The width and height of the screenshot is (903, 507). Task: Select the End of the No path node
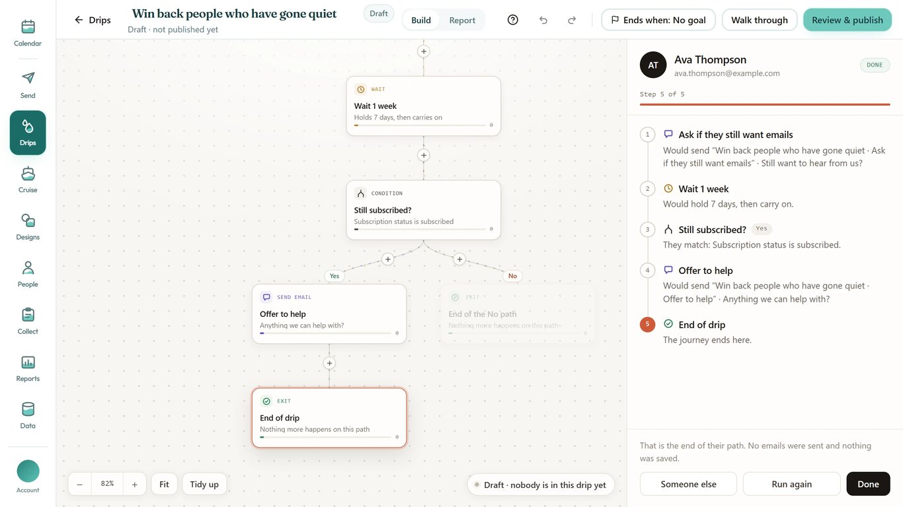pos(518,314)
